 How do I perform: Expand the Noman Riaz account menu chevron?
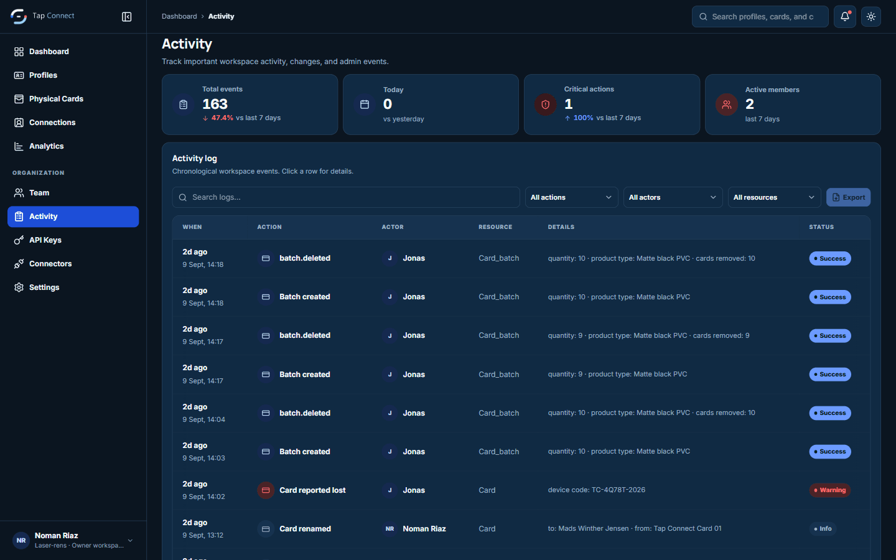[130, 540]
